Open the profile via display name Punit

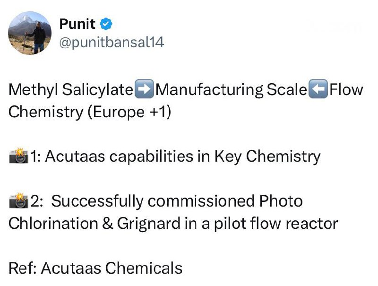coord(77,24)
